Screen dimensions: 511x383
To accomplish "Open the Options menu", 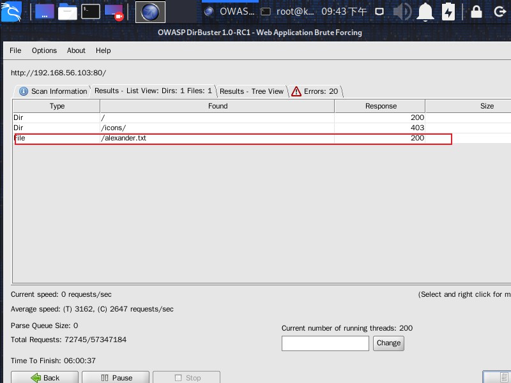I will click(x=44, y=50).
